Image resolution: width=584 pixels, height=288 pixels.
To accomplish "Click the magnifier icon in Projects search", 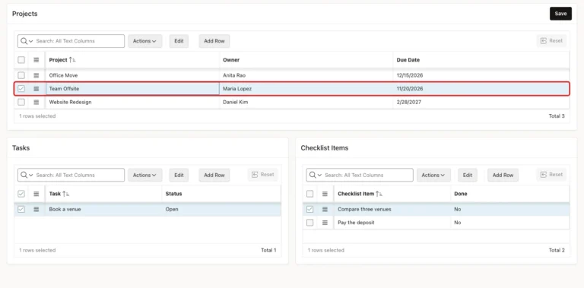I will pos(24,41).
